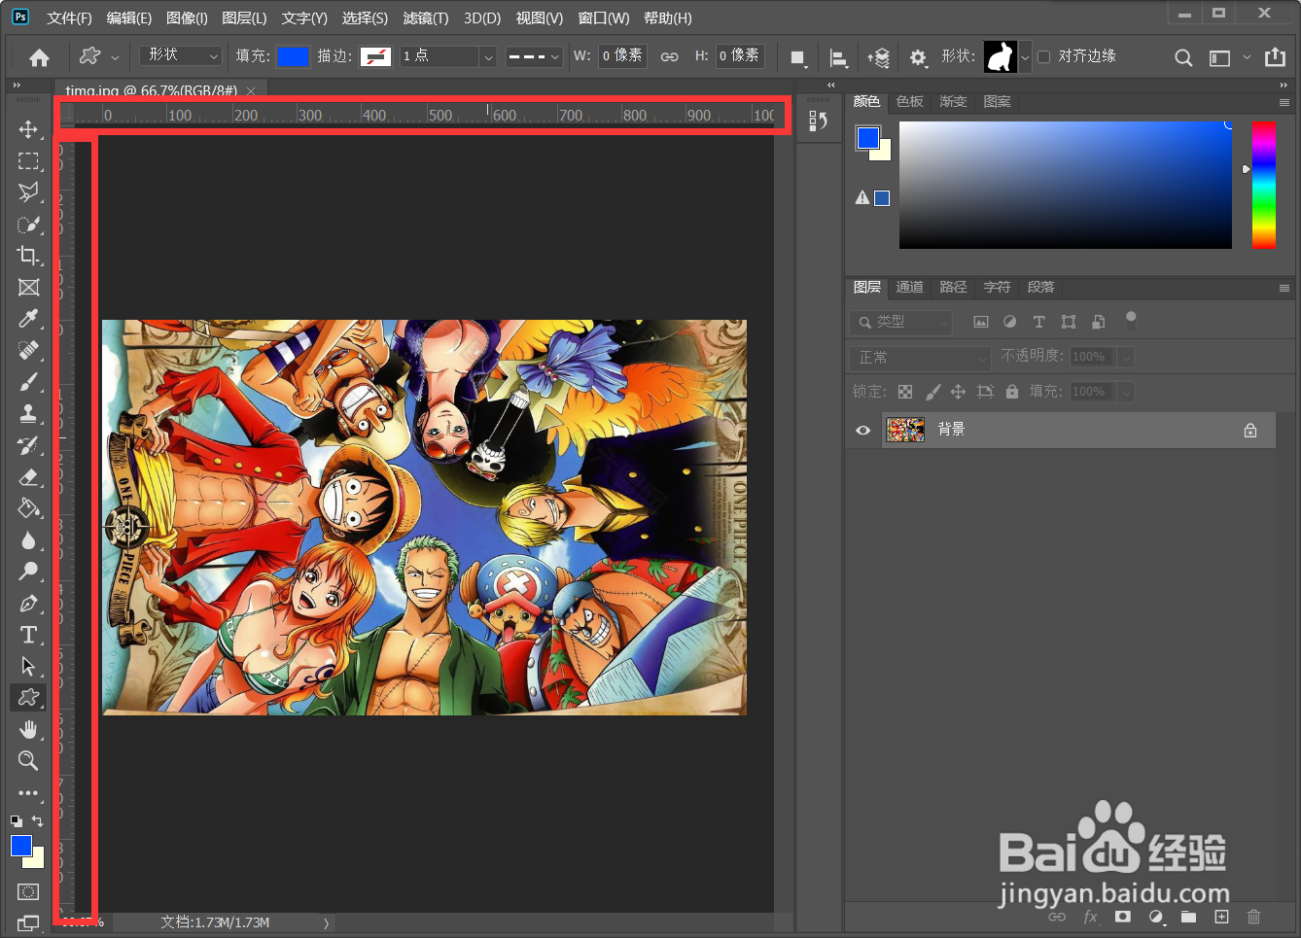Open the 文件(F) menu
The width and height of the screenshot is (1301, 938).
(69, 18)
